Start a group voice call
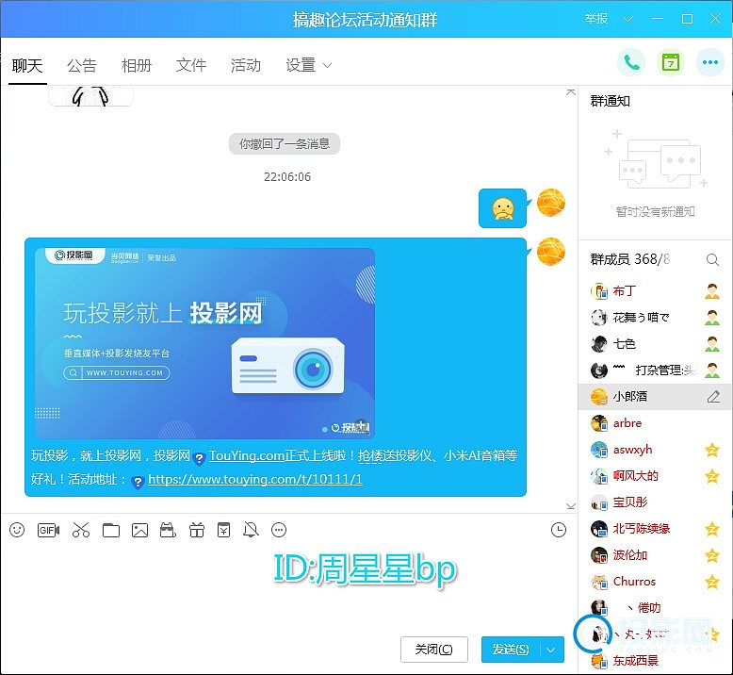This screenshot has height=675, width=733. click(x=631, y=62)
